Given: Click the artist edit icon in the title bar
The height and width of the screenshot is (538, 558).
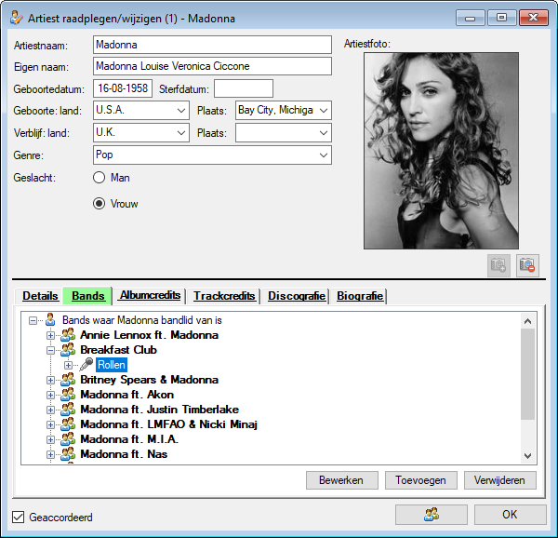Looking at the screenshot, I should (17, 18).
